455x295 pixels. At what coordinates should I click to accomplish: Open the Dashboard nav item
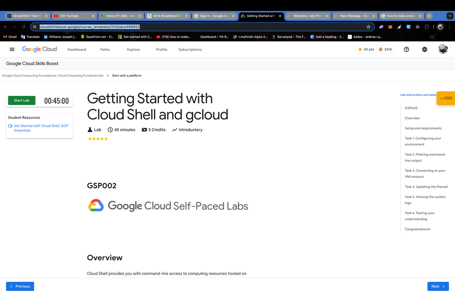tap(77, 50)
